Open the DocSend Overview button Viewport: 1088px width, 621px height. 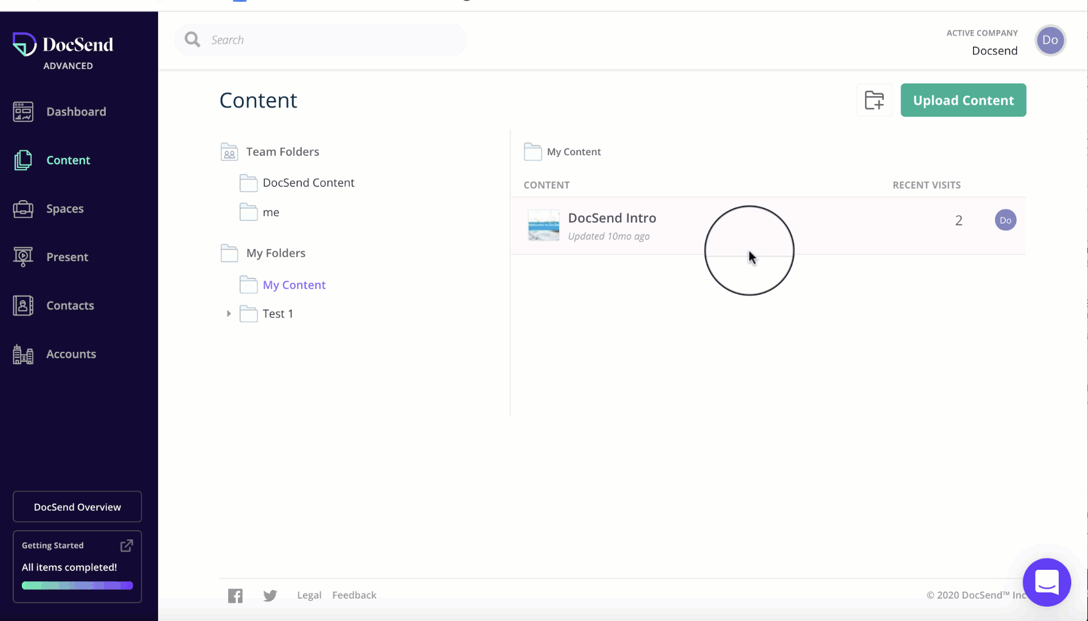78,507
